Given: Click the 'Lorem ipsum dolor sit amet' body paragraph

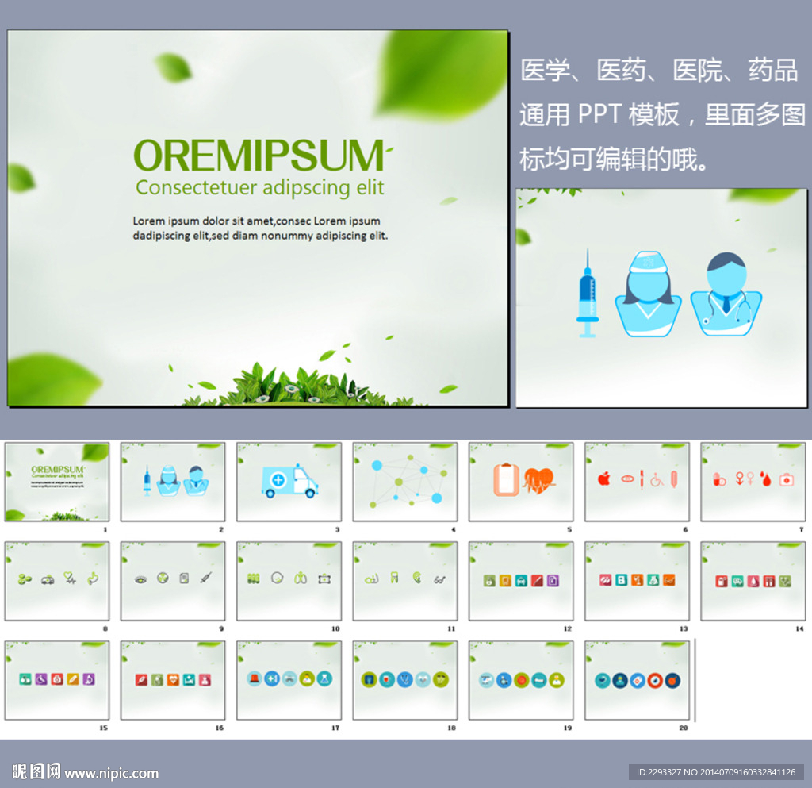Looking at the screenshot, I should pos(260,228).
